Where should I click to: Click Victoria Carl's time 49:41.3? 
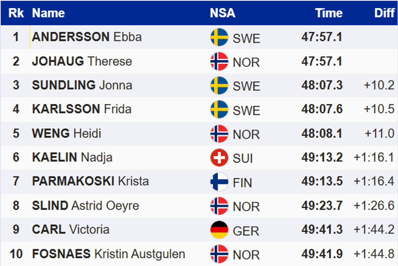[x=322, y=230]
